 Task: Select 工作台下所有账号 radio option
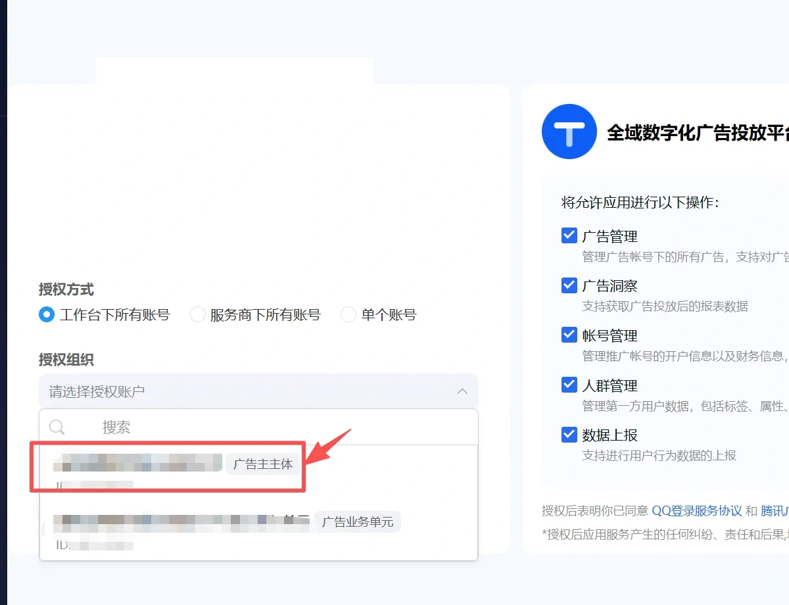pos(47,315)
